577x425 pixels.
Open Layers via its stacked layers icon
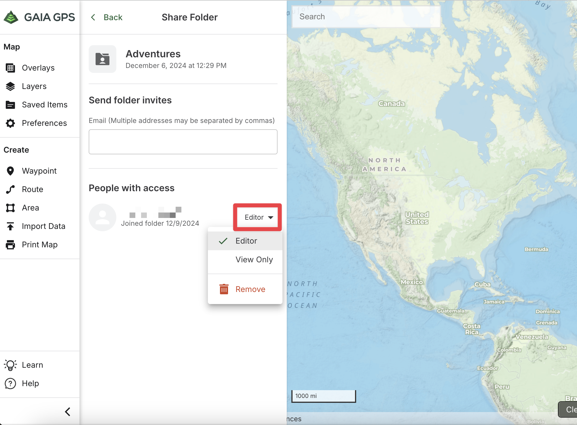click(x=10, y=86)
